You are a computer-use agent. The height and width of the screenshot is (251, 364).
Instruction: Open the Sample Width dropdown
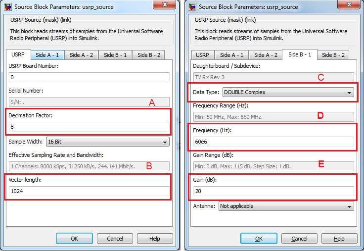108,142
